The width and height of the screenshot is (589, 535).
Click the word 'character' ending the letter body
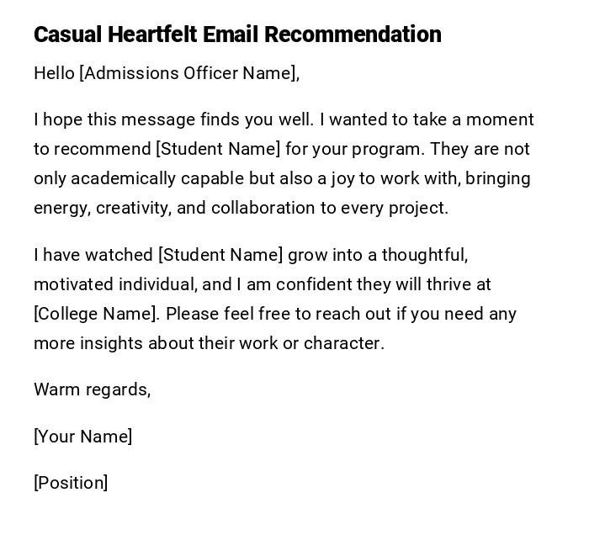tap(343, 343)
